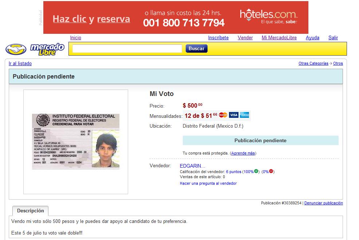Click the Visa payment icon

(x=233, y=115)
